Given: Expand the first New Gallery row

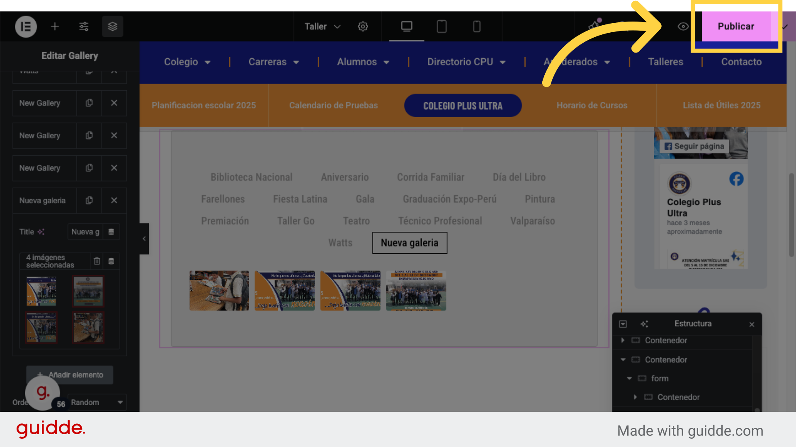Looking at the screenshot, I should [x=44, y=103].
